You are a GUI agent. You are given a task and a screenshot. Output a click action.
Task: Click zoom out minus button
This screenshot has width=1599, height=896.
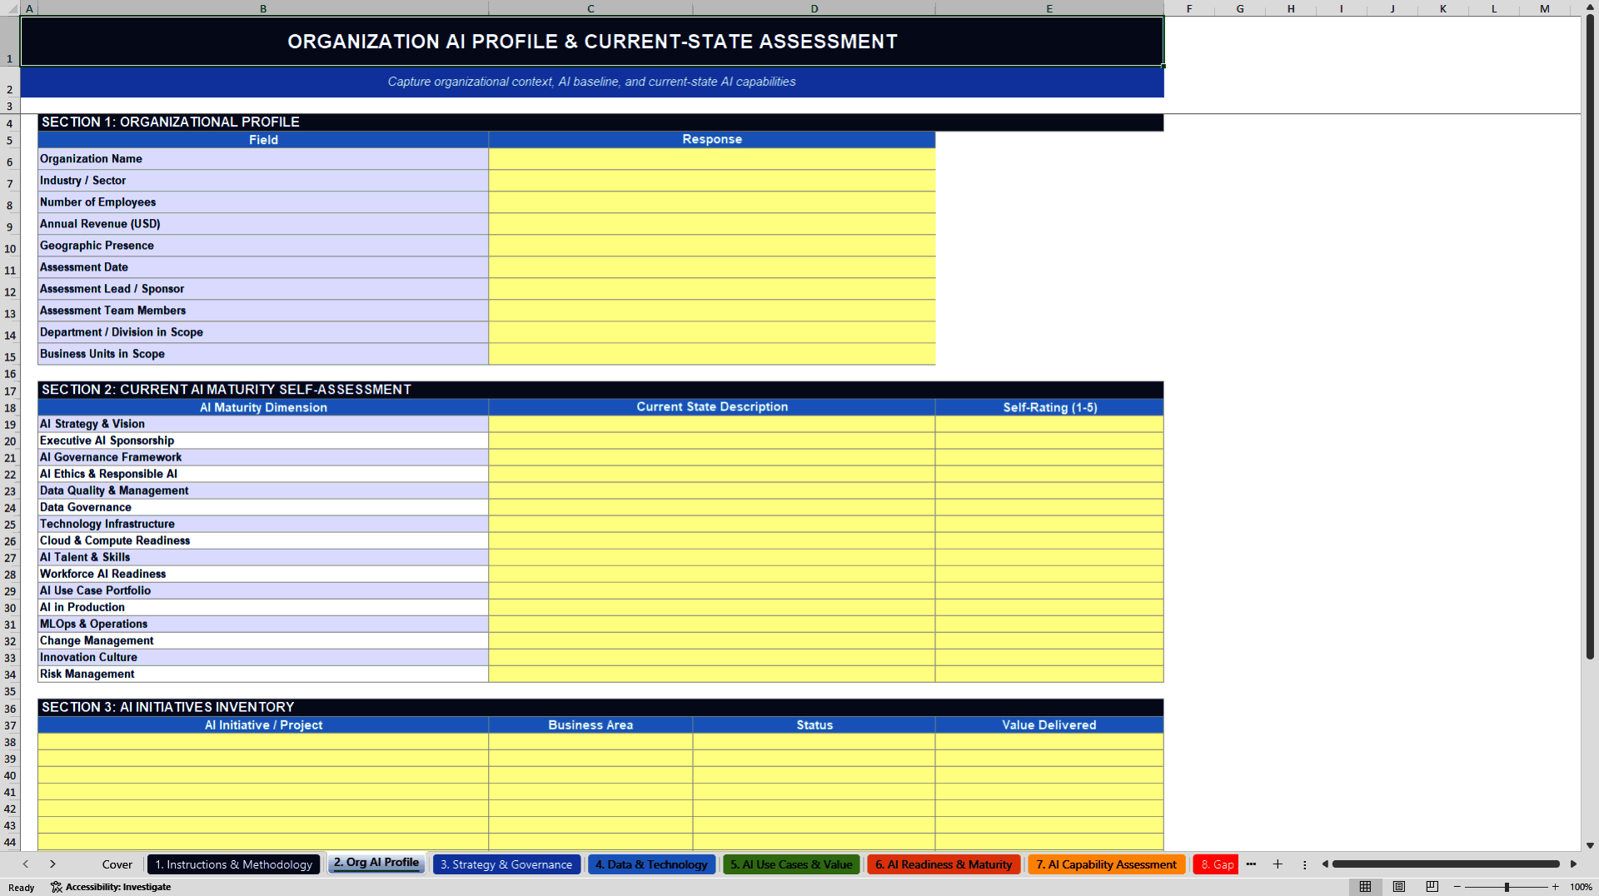[x=1457, y=887]
